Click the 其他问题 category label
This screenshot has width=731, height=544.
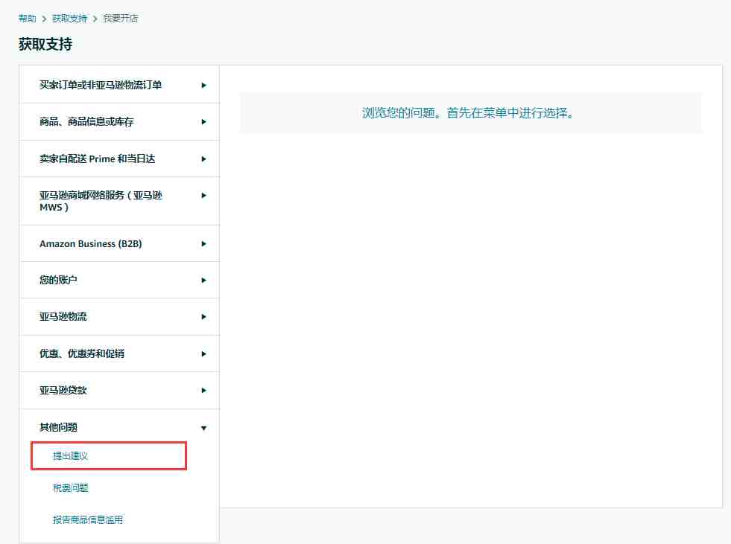59,428
